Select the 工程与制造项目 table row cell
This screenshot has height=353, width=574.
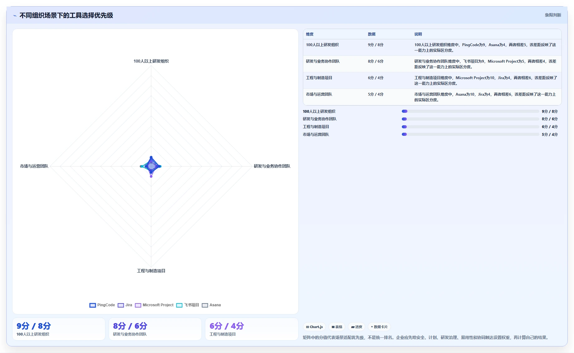(319, 78)
